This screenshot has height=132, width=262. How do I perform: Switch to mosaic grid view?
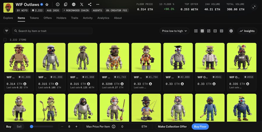(209, 31)
